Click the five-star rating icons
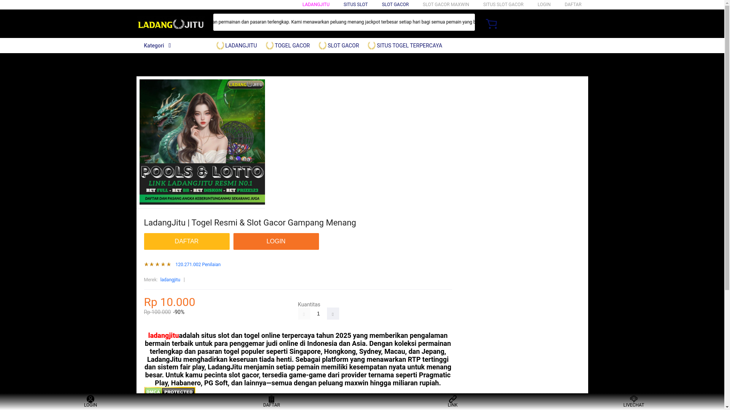 coord(157,264)
